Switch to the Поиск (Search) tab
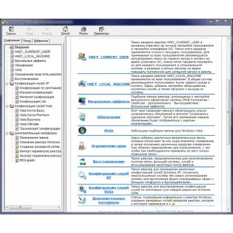 [27, 41]
